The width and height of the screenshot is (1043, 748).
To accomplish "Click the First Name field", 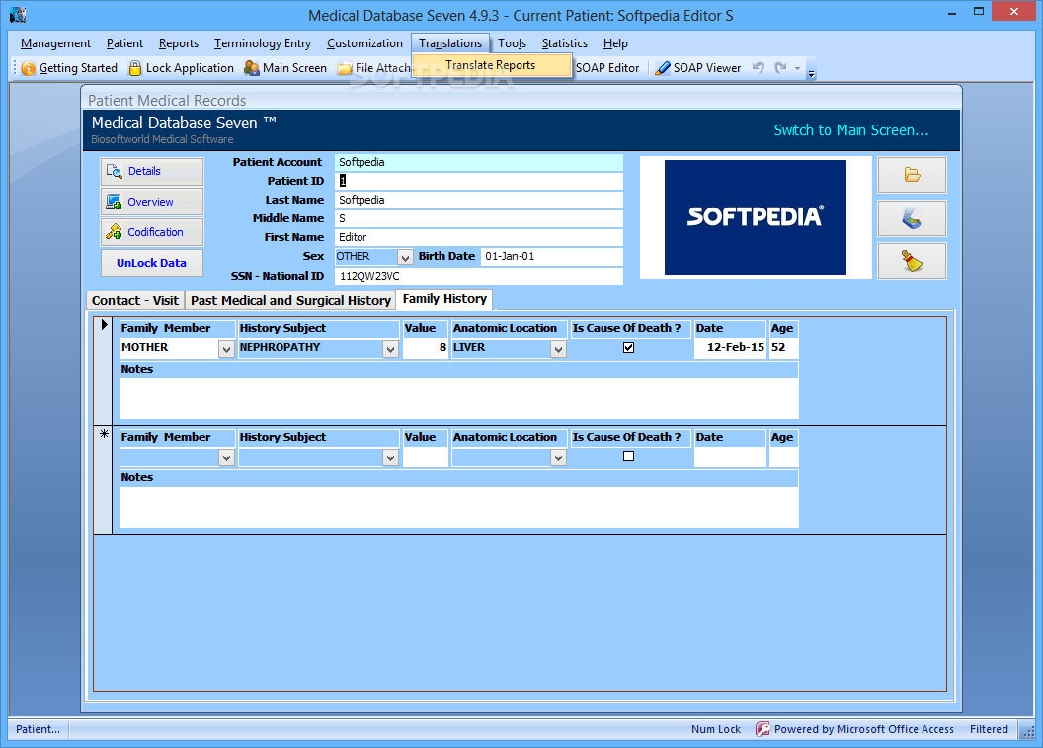I will [478, 237].
